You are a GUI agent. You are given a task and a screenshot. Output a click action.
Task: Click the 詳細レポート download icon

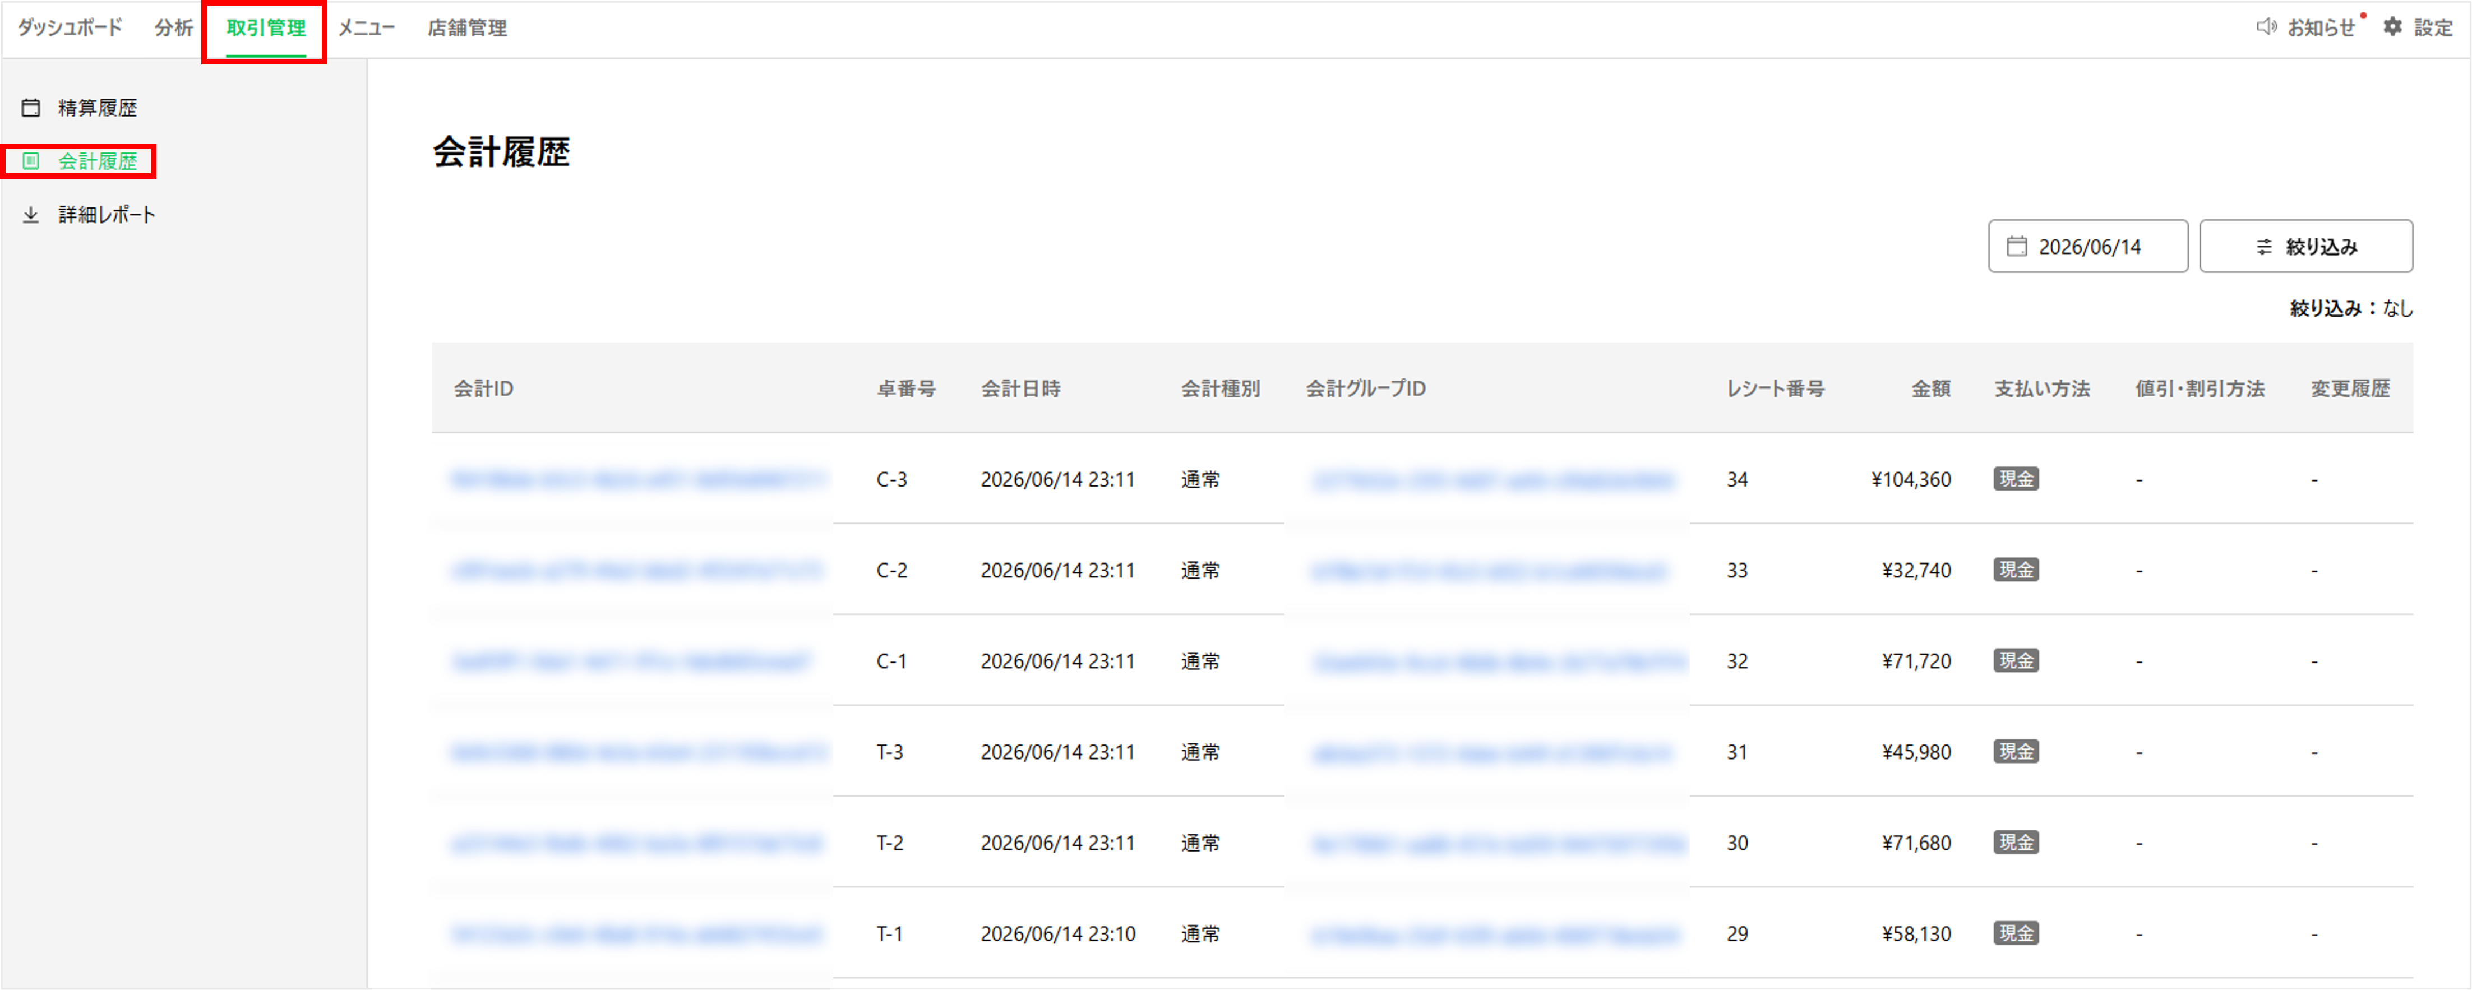point(31,215)
